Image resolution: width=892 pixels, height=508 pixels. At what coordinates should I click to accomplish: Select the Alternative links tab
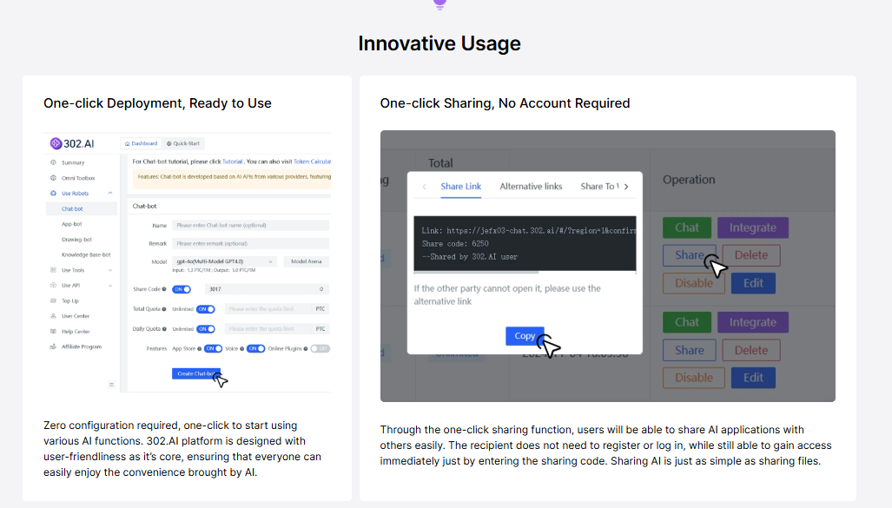coord(531,187)
